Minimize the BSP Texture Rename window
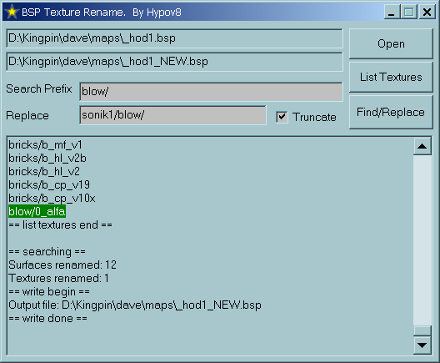Viewport: 440px width, 363px height. click(x=392, y=12)
